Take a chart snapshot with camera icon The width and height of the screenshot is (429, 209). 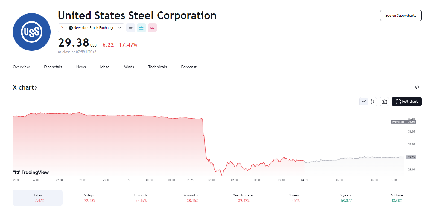coord(384,102)
